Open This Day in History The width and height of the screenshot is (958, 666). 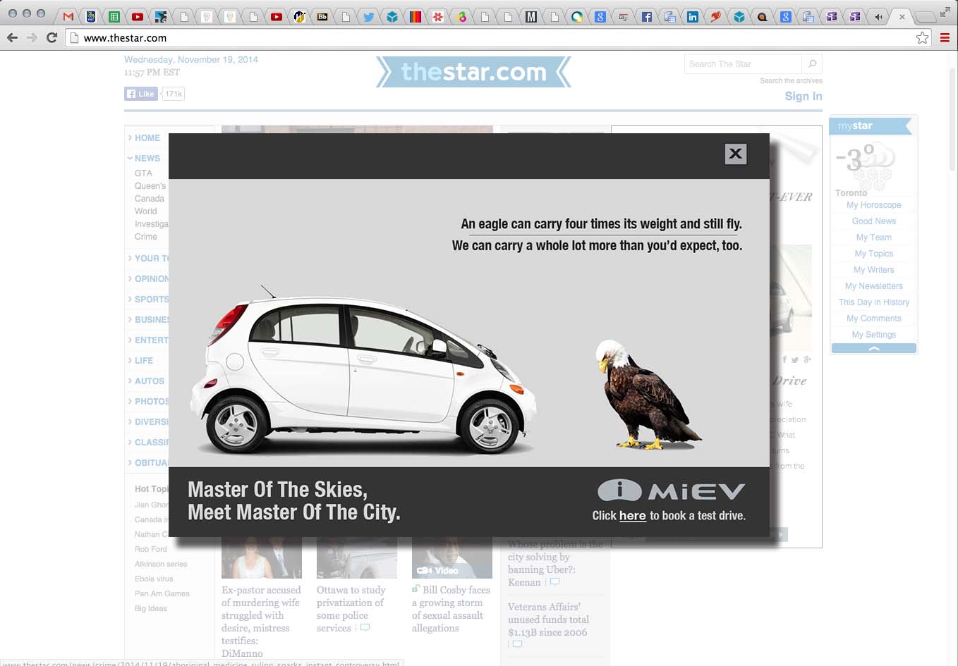point(874,302)
